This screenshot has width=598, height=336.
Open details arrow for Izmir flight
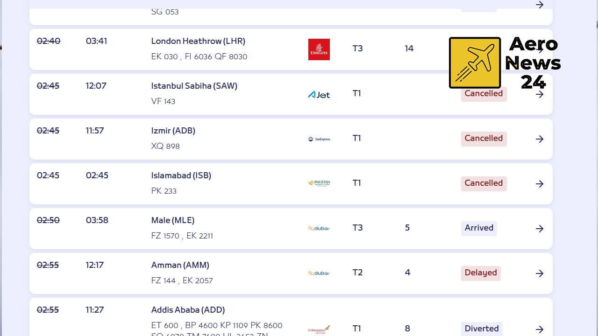[540, 139]
